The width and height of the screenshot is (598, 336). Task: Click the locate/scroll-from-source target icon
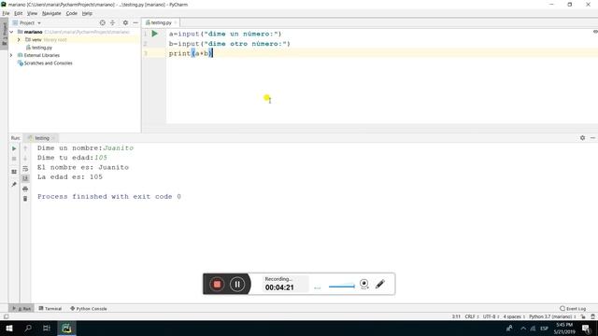[102, 22]
